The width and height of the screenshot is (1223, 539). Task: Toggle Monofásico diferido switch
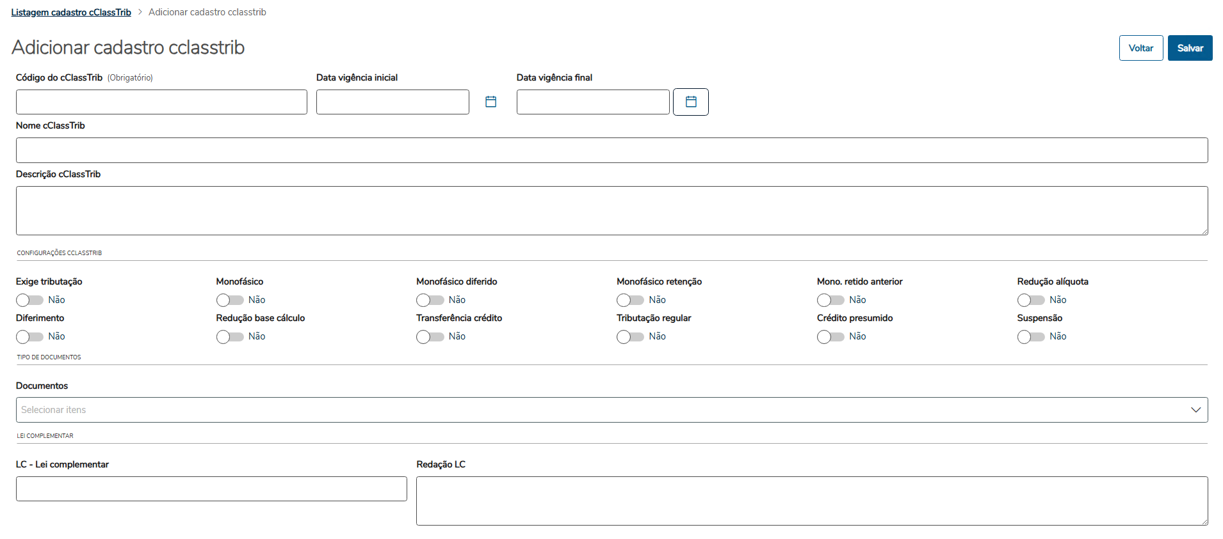(x=430, y=300)
